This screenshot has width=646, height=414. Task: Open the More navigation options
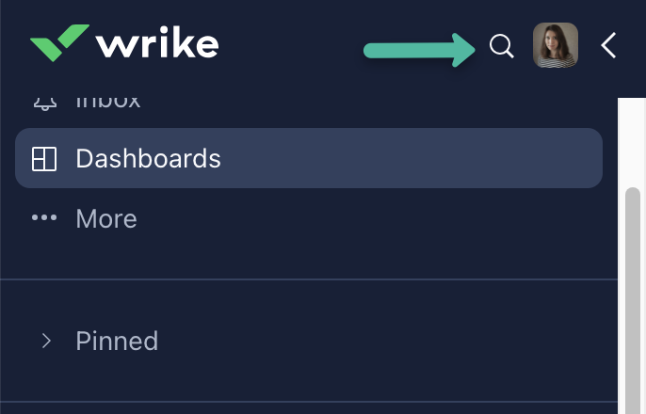[x=105, y=218]
